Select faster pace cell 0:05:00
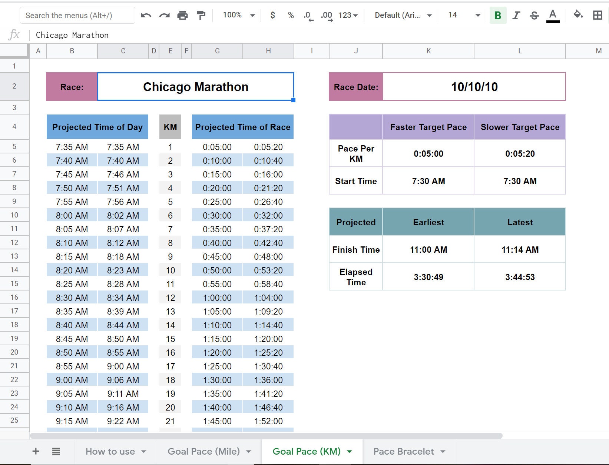Image resolution: width=609 pixels, height=465 pixels. pyautogui.click(x=428, y=153)
